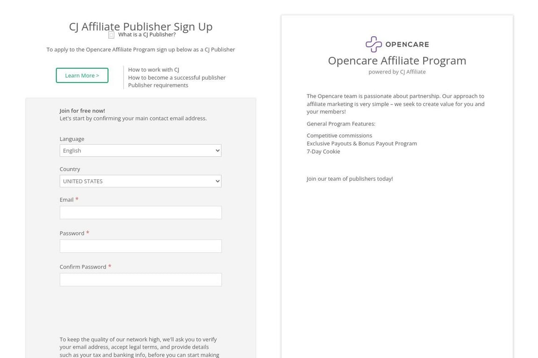Image resolution: width=538 pixels, height=358 pixels.
Task: Click the icon beside What is a CJ Publisher
Action: (111, 35)
